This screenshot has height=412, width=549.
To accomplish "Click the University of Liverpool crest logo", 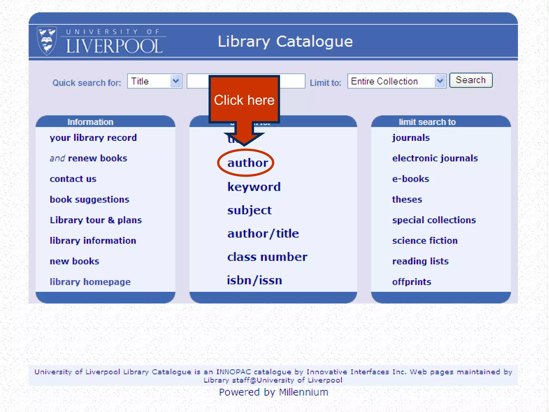I will pyautogui.click(x=47, y=41).
